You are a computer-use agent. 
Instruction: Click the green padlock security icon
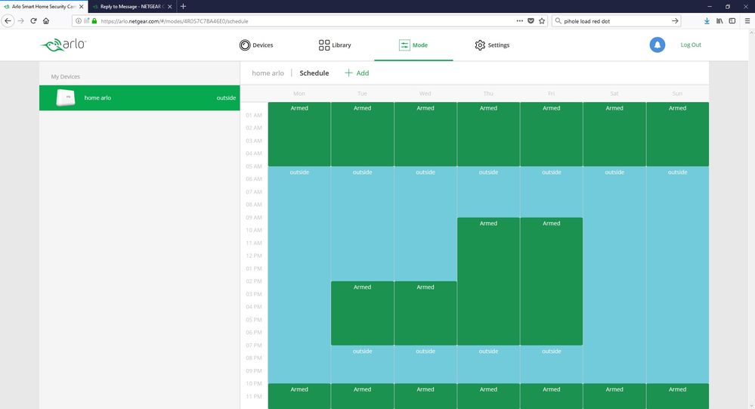(94, 20)
